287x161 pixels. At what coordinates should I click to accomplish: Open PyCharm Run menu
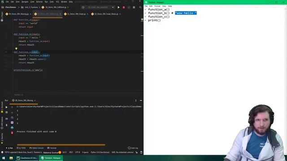pos(46,2)
